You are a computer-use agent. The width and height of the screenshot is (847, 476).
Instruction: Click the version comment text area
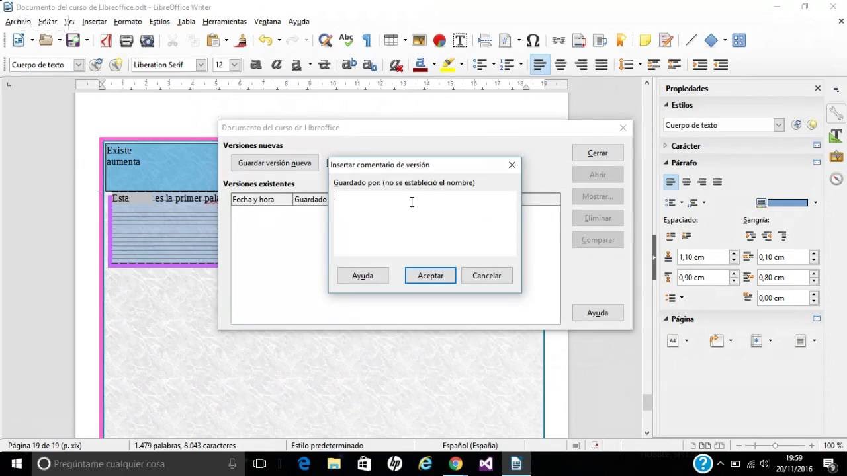pos(424,223)
